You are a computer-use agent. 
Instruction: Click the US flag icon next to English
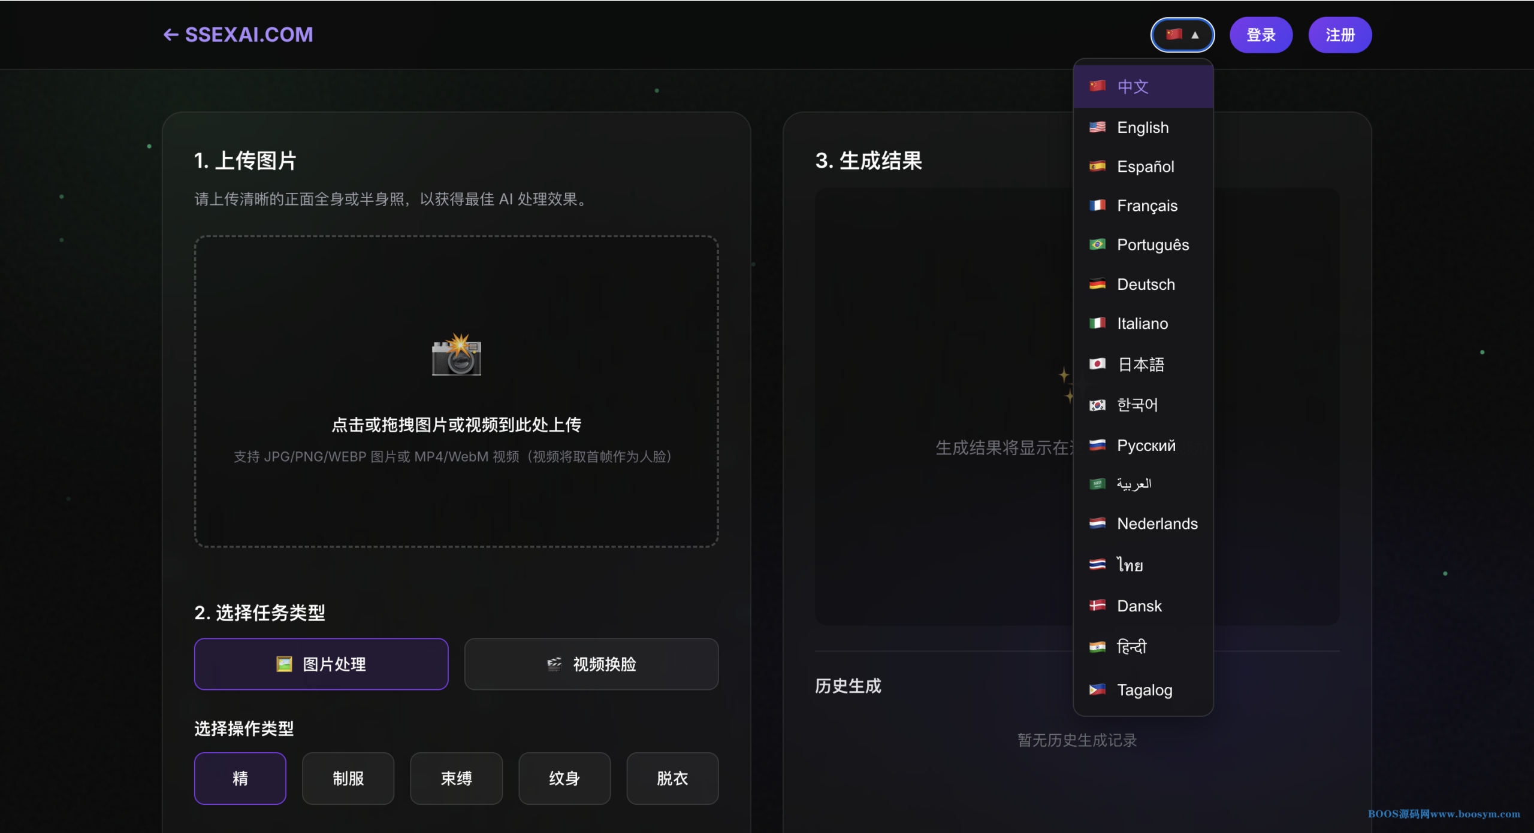1097,127
